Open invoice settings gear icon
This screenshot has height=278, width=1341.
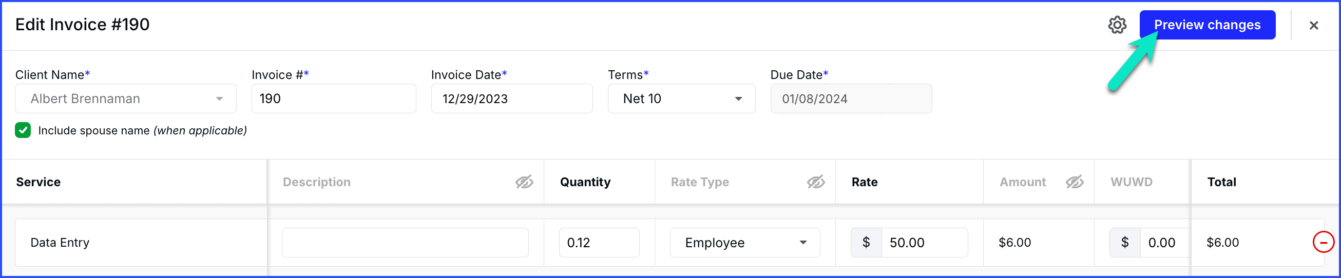click(1117, 25)
